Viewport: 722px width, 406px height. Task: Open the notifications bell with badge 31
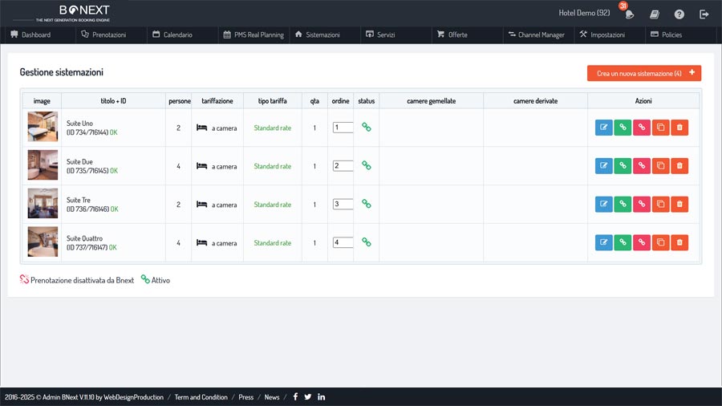pyautogui.click(x=630, y=14)
